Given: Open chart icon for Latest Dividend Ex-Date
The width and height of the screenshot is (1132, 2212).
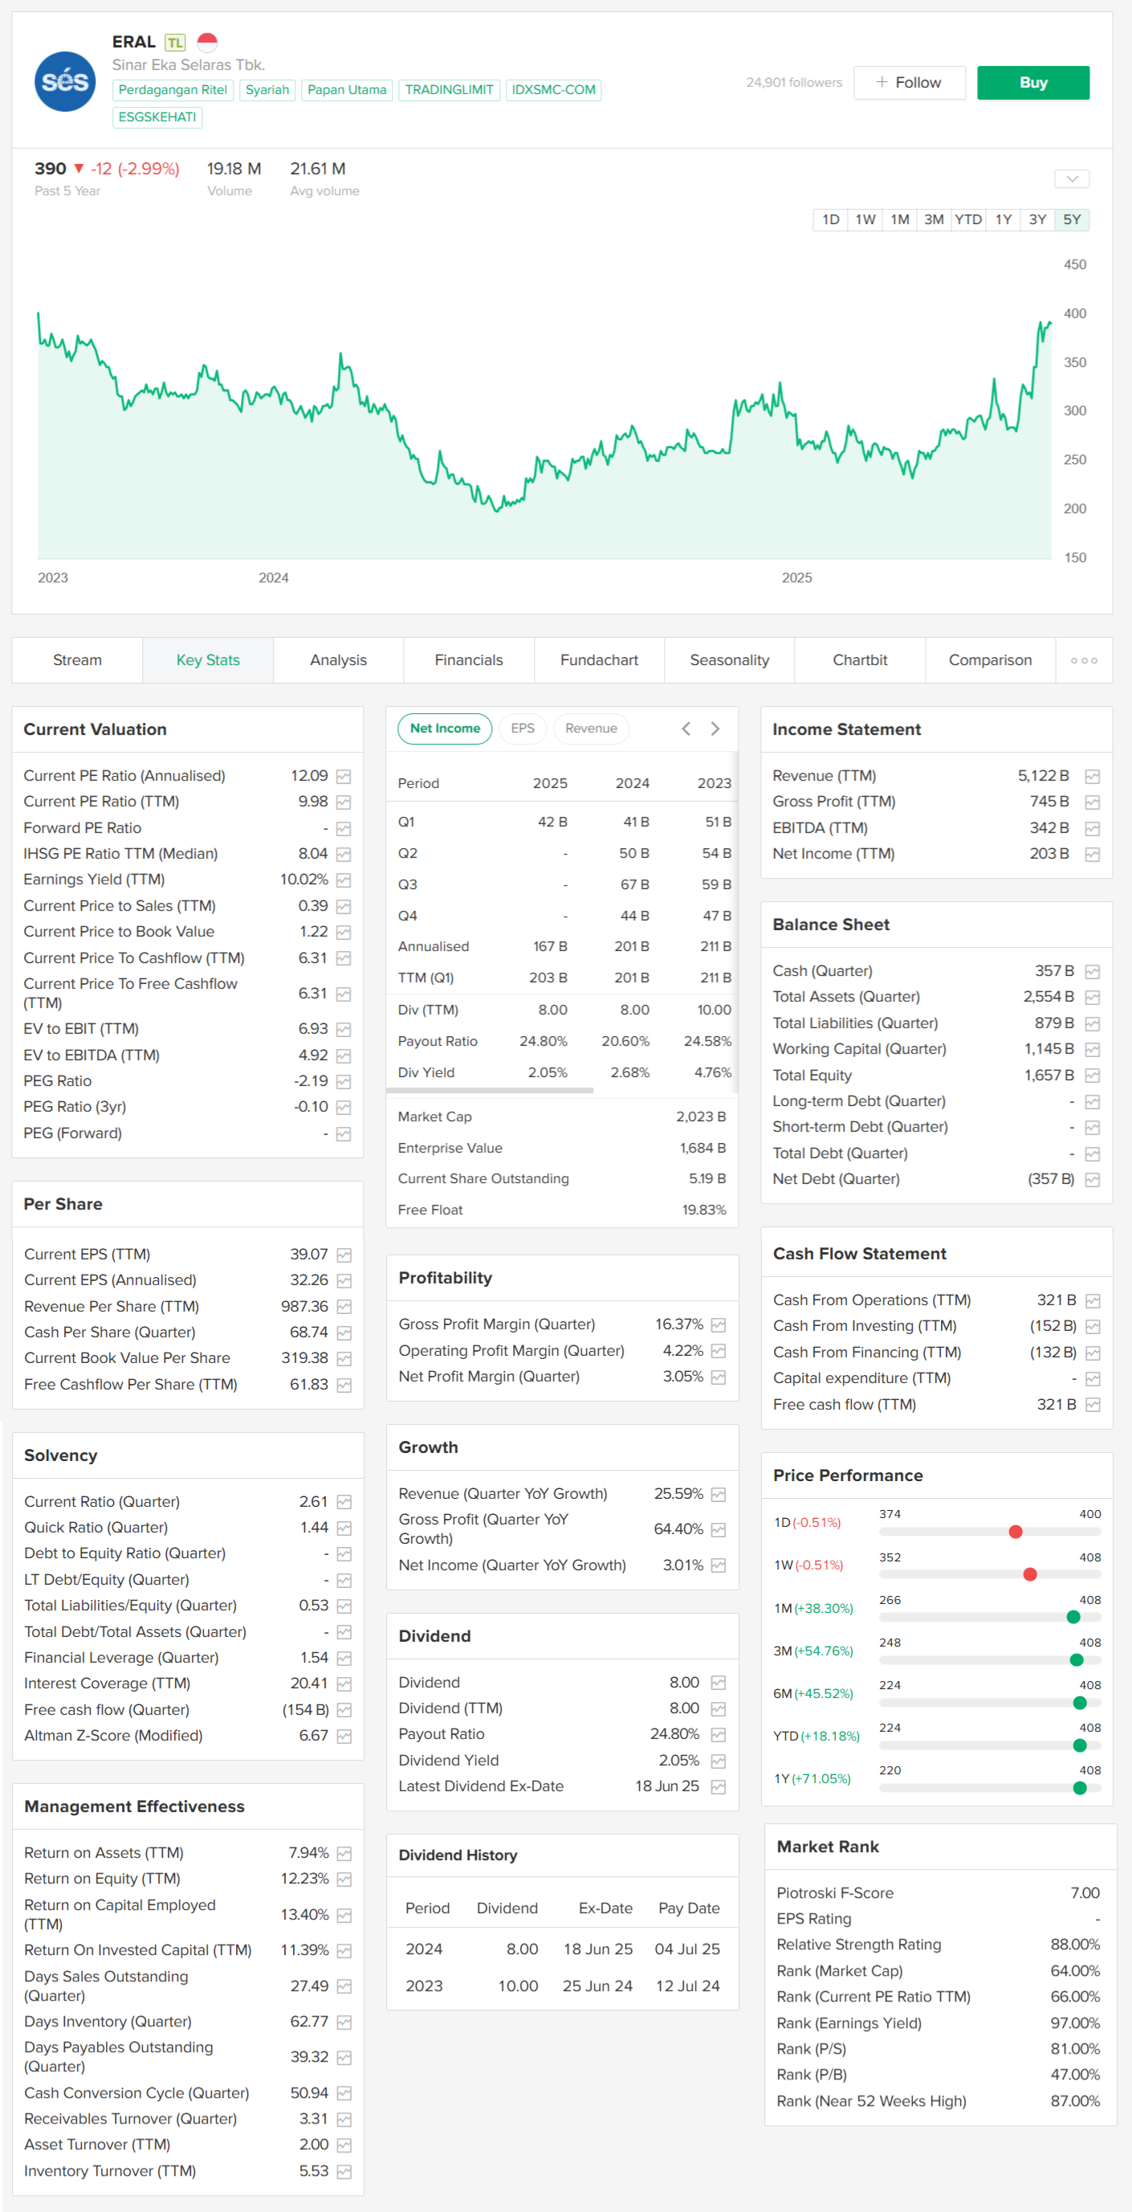Looking at the screenshot, I should 719,1787.
